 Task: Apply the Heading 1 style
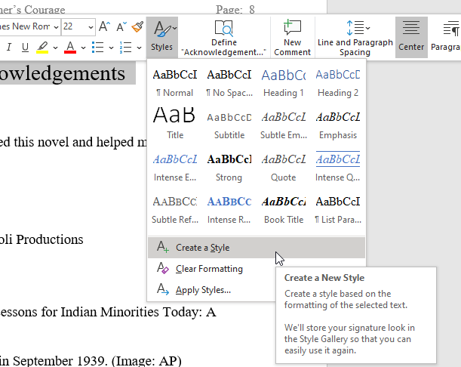tap(284, 83)
